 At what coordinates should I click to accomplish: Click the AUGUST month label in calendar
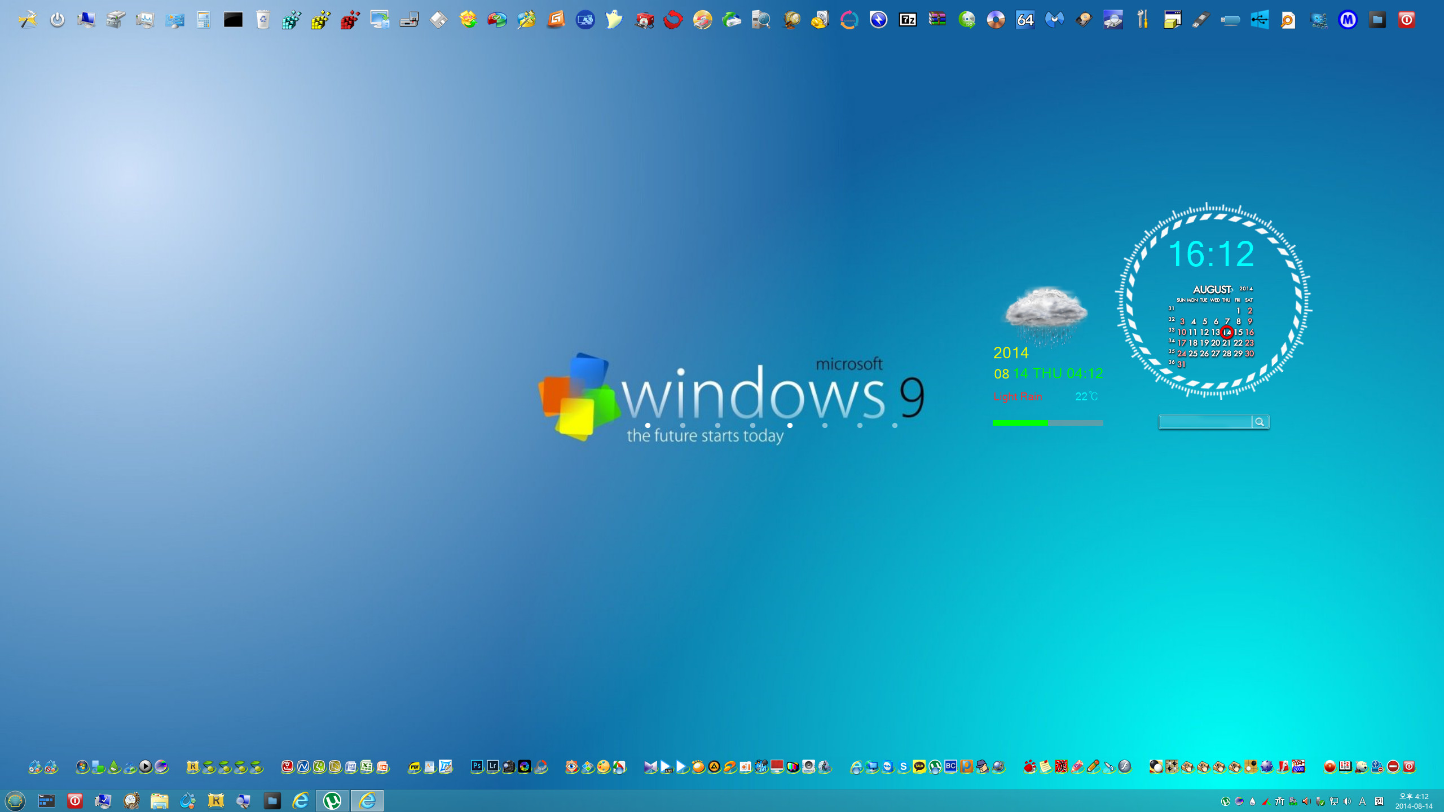(1212, 289)
